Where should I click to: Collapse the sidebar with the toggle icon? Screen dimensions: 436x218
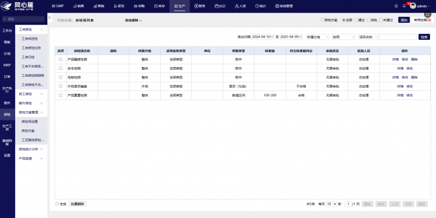click(x=50, y=17)
